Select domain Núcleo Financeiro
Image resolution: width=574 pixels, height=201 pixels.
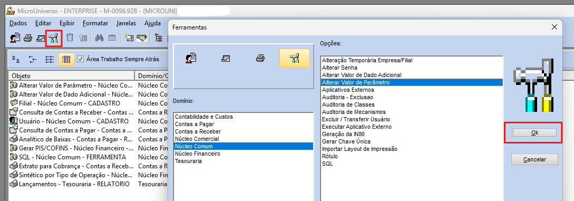pos(244,154)
